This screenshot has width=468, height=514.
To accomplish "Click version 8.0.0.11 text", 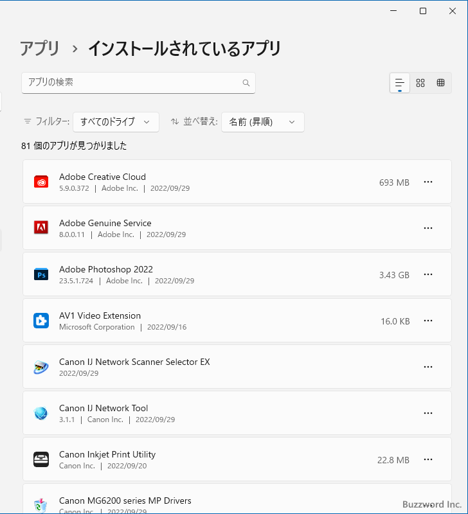I will [72, 235].
